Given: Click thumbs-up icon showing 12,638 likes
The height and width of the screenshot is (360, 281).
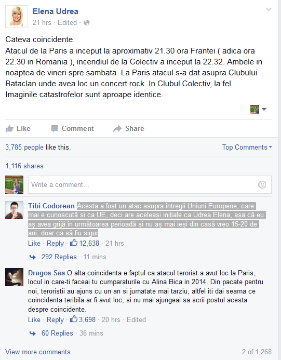Looking at the screenshot, I should tap(74, 243).
